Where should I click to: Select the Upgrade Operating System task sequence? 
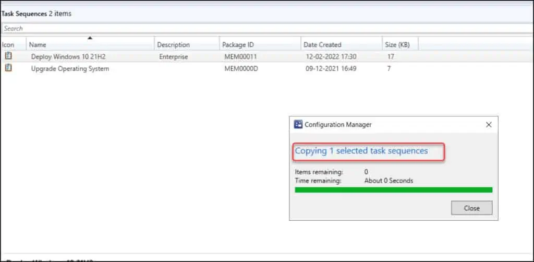point(70,69)
